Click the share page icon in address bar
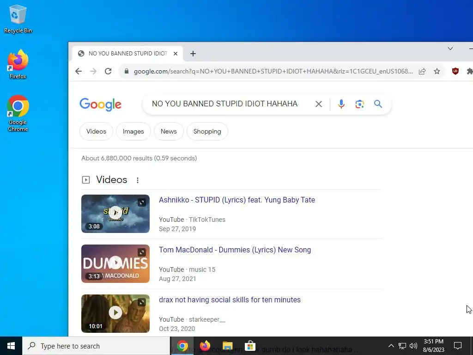This screenshot has height=355, width=473. coord(422,71)
